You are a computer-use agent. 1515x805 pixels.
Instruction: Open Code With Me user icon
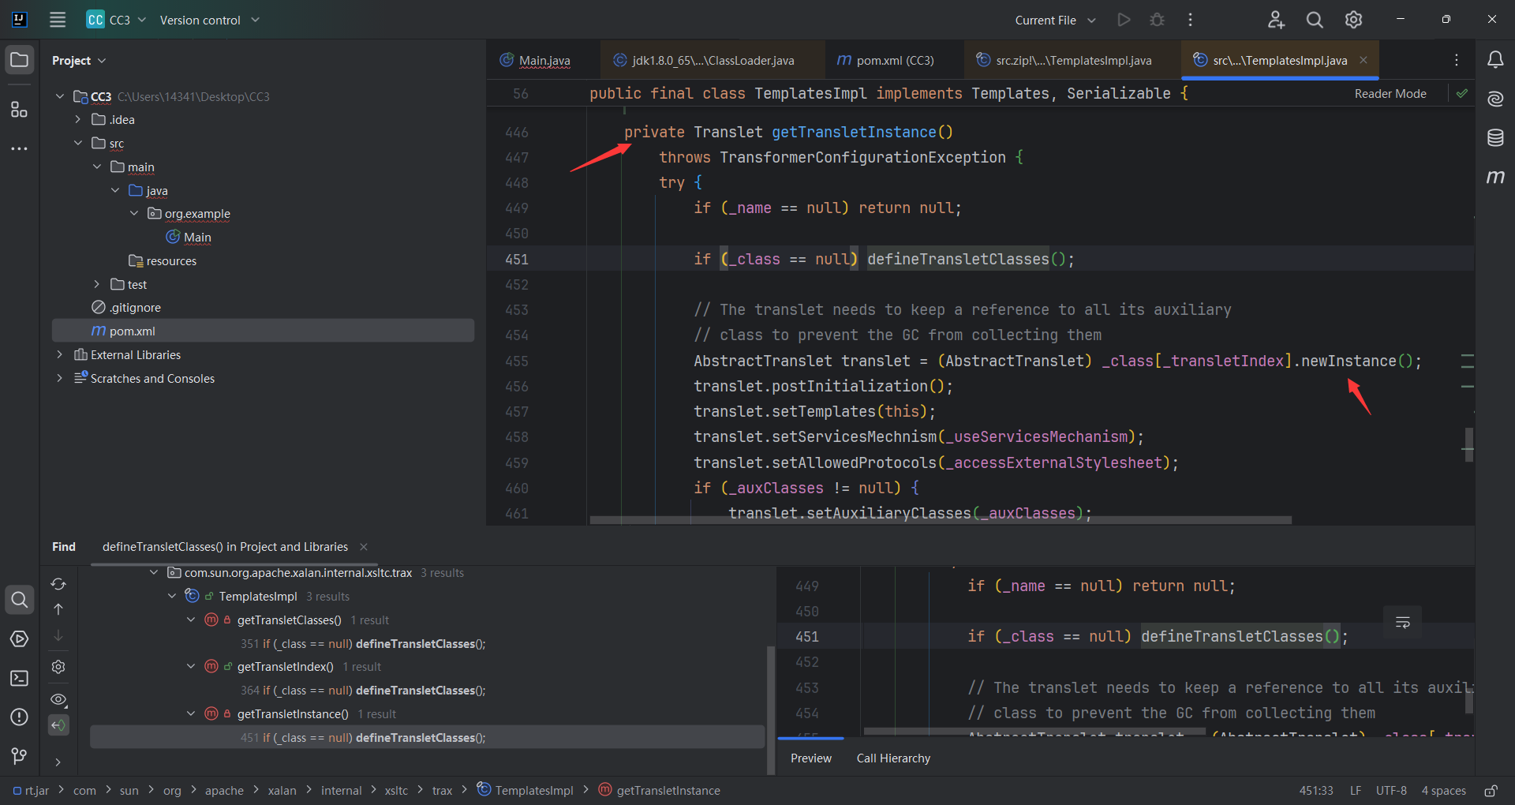[x=1276, y=20]
